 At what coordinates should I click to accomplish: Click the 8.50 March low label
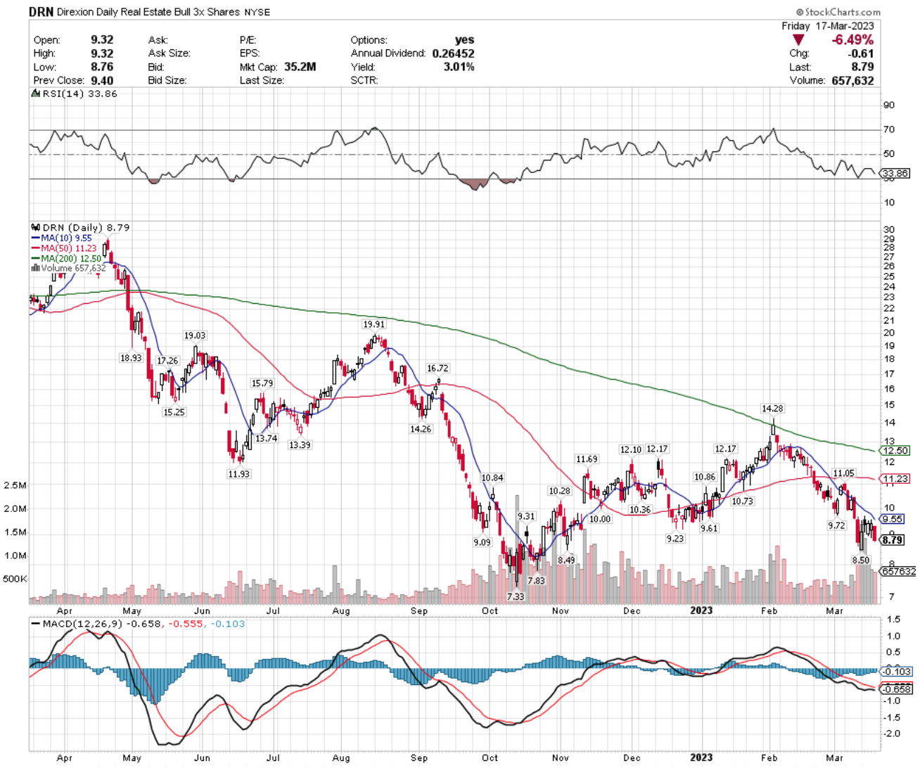pyautogui.click(x=861, y=561)
